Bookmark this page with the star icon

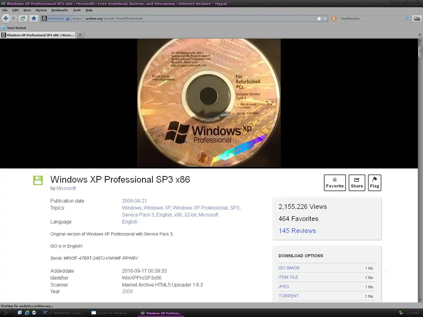pyautogui.click(x=319, y=18)
